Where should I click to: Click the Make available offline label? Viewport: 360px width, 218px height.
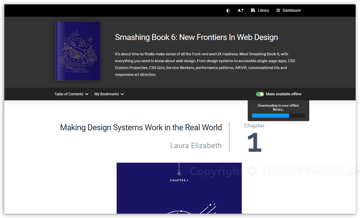[x=284, y=94]
